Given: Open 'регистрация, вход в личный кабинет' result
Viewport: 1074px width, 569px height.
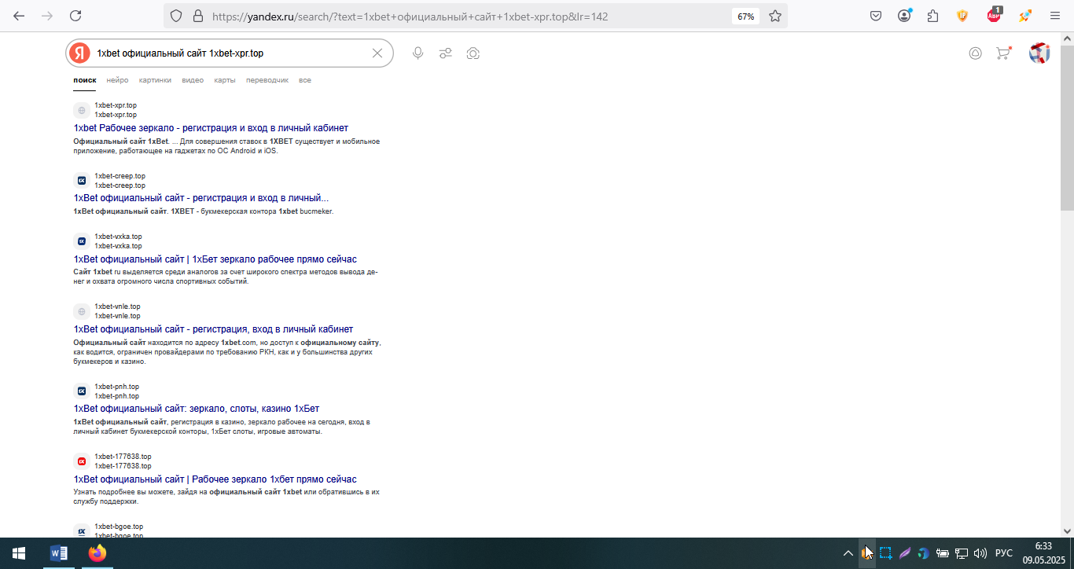Looking at the screenshot, I should (x=213, y=329).
